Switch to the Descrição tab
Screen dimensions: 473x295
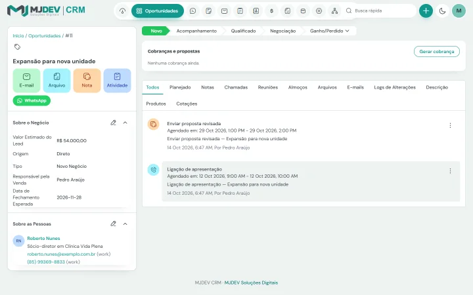coord(437,87)
